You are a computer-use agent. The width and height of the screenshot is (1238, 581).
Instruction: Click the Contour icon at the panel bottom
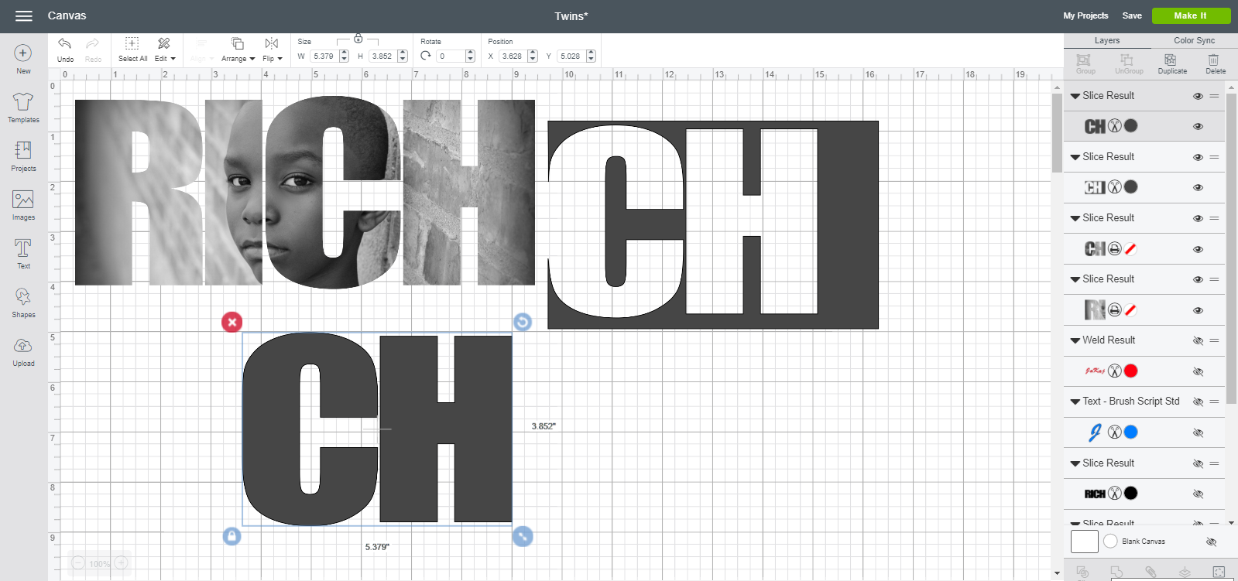(1219, 572)
